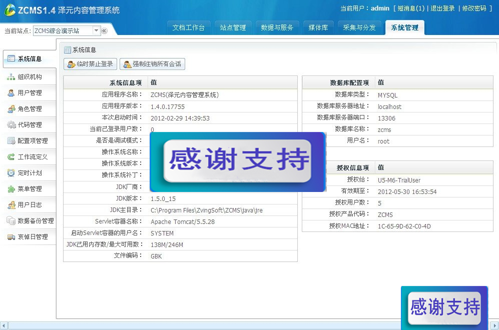Click the truck icon beside 哀悼日管理
Screen dimensions: 499x330
click(11, 237)
